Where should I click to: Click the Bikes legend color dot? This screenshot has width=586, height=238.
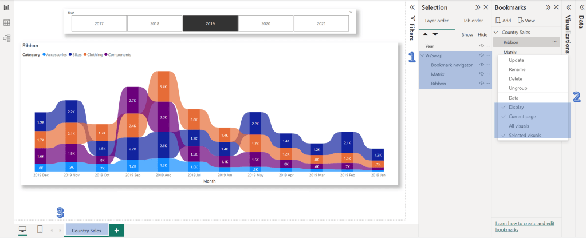tap(70, 55)
